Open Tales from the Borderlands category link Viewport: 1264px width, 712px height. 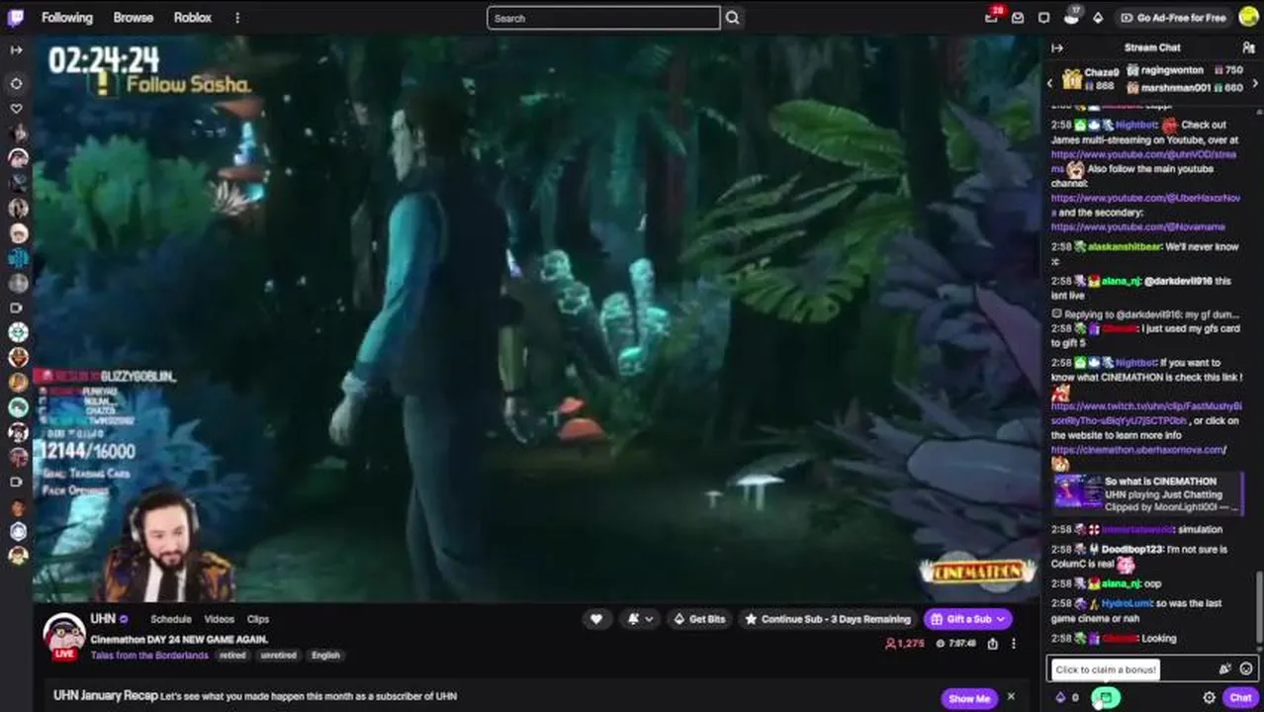[x=149, y=655]
